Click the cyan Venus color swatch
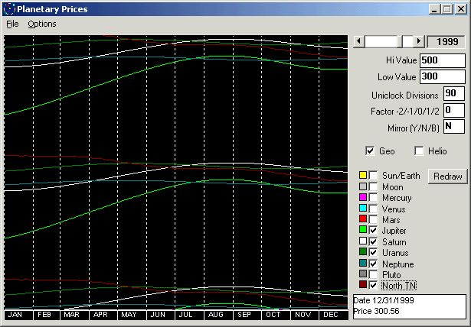 tap(363, 208)
